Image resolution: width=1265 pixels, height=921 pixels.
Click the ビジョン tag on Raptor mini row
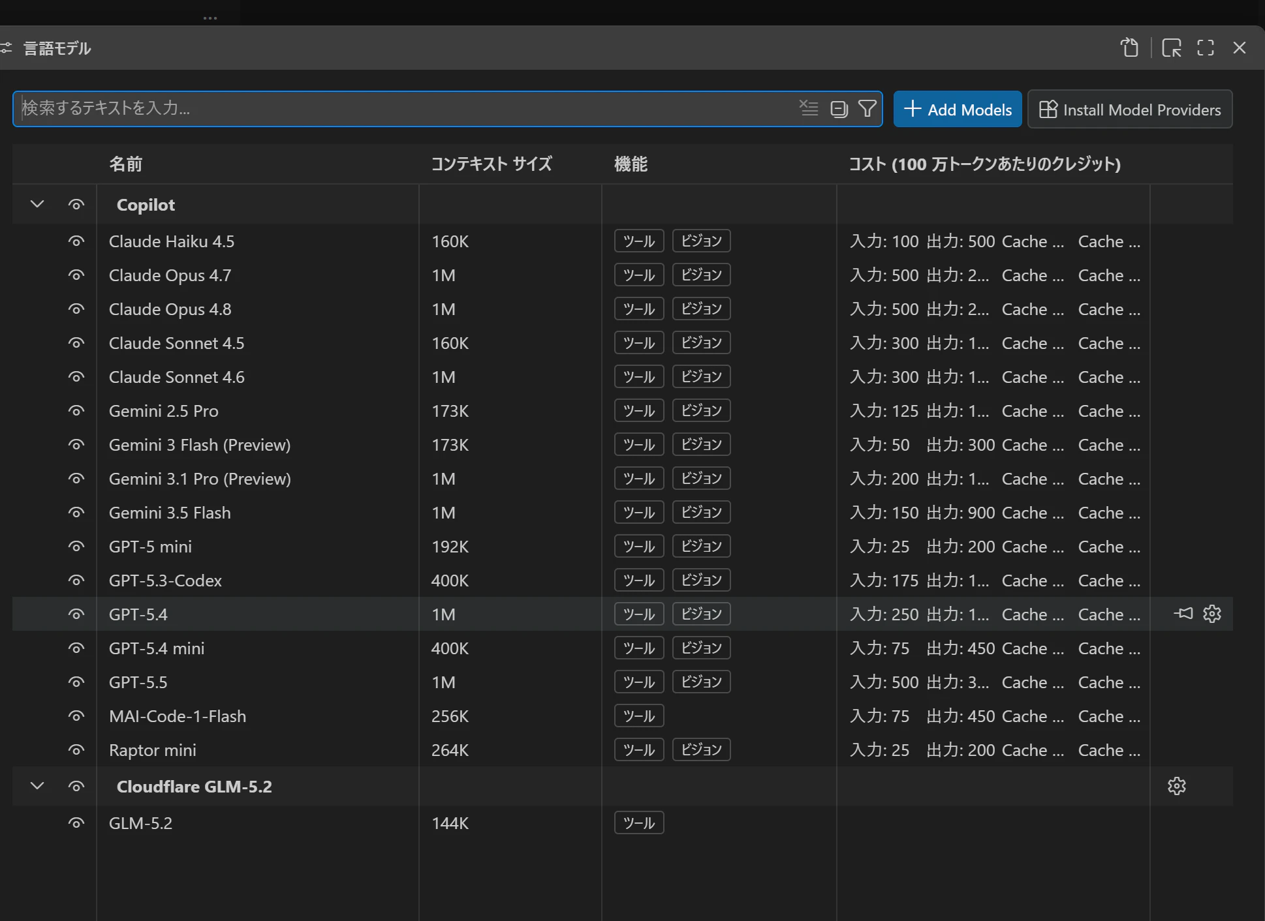point(701,749)
